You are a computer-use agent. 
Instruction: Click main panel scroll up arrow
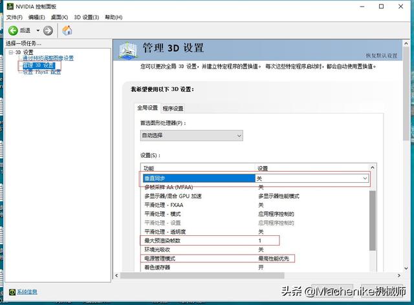406,43
